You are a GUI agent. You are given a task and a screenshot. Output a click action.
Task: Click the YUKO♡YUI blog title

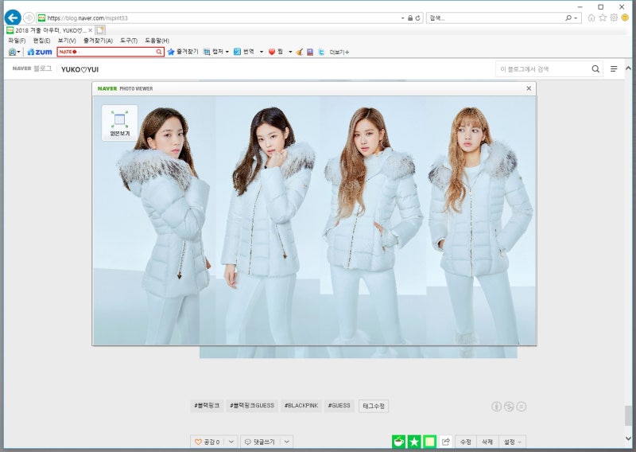80,69
